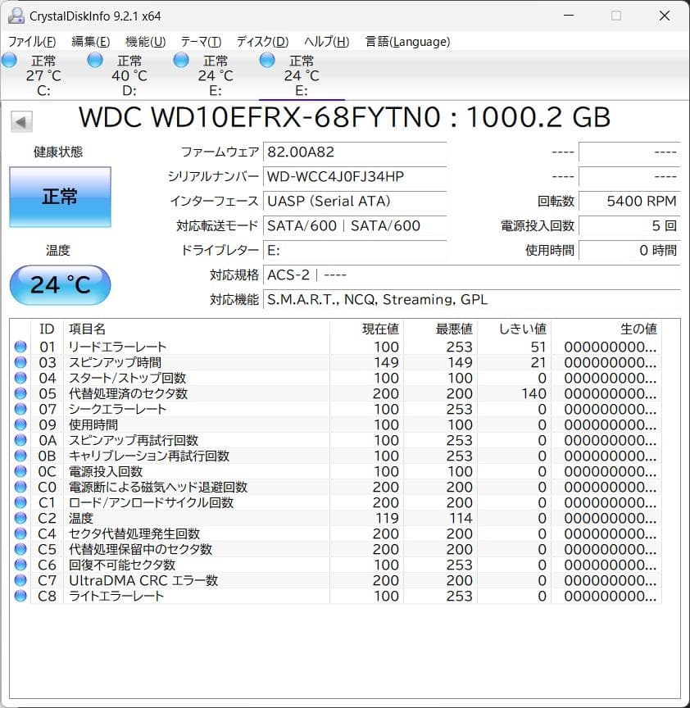The height and width of the screenshot is (708, 690).
Task: Open the ディスク menu
Action: click(261, 41)
